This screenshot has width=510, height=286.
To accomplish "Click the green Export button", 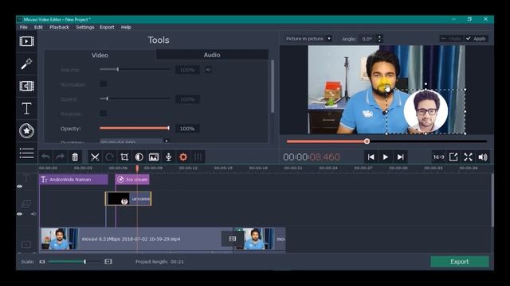I will (460, 261).
